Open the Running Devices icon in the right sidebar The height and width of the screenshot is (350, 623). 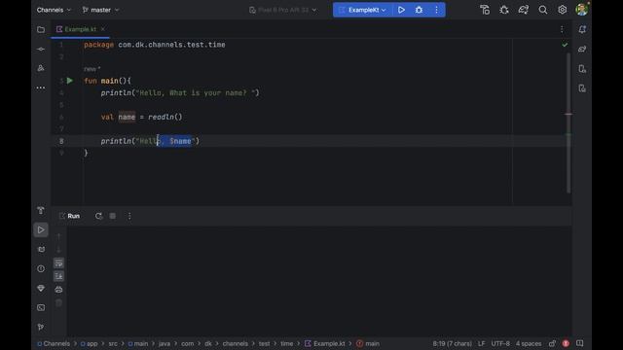(582, 88)
